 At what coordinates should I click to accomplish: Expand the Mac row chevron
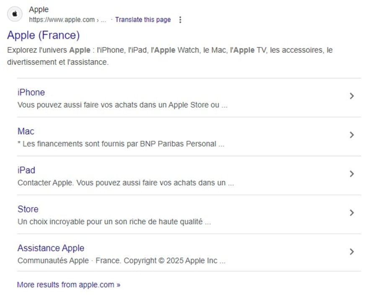pos(352,135)
